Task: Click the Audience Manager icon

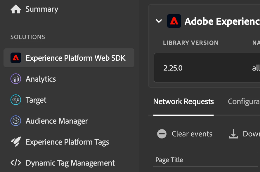Action: pyautogui.click(x=16, y=121)
